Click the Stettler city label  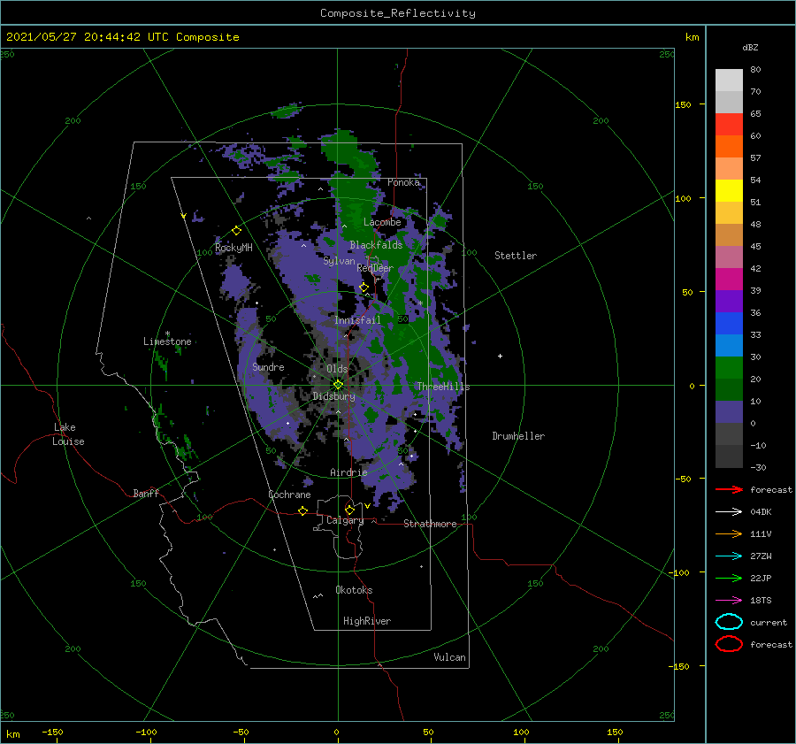[516, 256]
